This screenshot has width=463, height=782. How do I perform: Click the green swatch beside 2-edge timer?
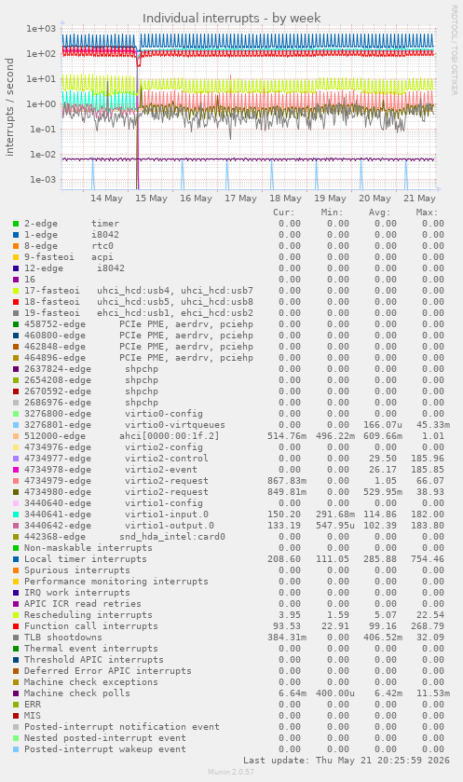[x=16, y=224]
